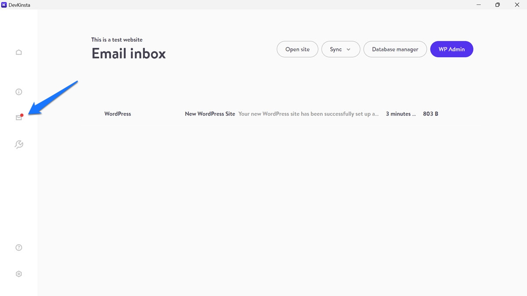
Task: Go to the sites home icon
Action: [18, 53]
